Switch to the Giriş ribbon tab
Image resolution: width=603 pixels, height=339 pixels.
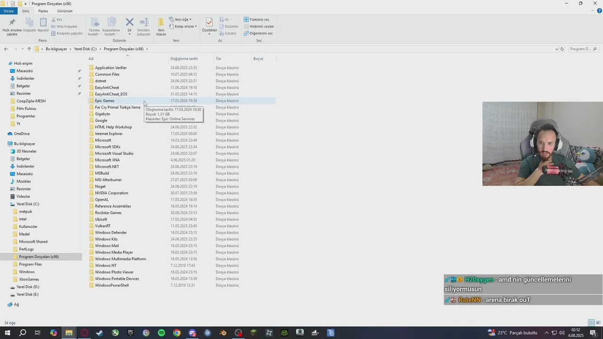point(25,11)
